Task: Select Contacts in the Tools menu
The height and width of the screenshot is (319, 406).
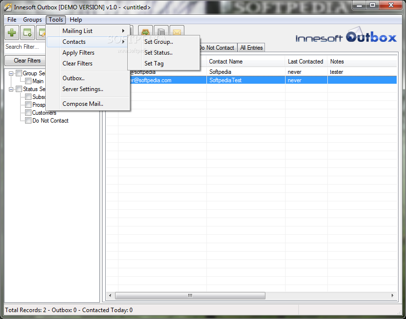Action: 88,42
